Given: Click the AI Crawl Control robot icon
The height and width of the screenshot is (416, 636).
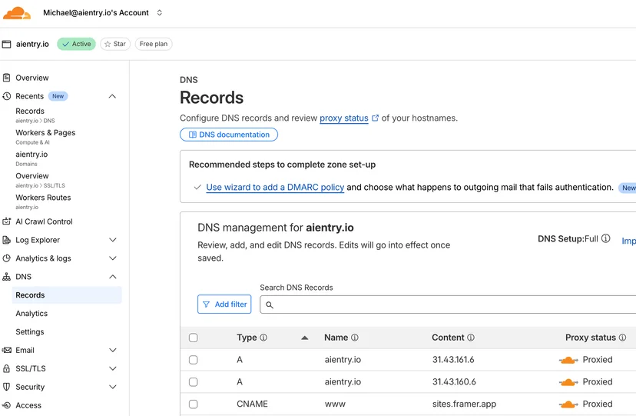Looking at the screenshot, I should pyautogui.click(x=6, y=221).
